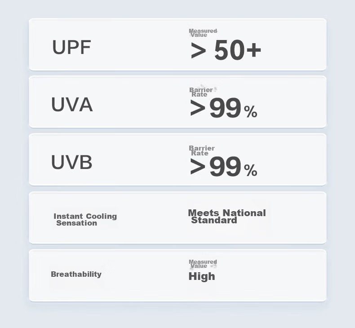Click the UVB label
The height and width of the screenshot is (328, 355).
click(72, 162)
